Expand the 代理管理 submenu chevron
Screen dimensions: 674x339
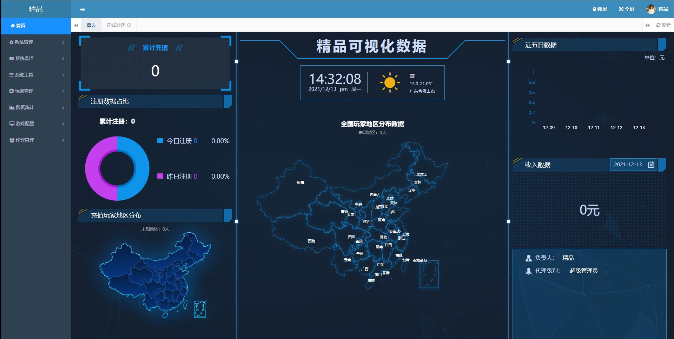click(63, 140)
